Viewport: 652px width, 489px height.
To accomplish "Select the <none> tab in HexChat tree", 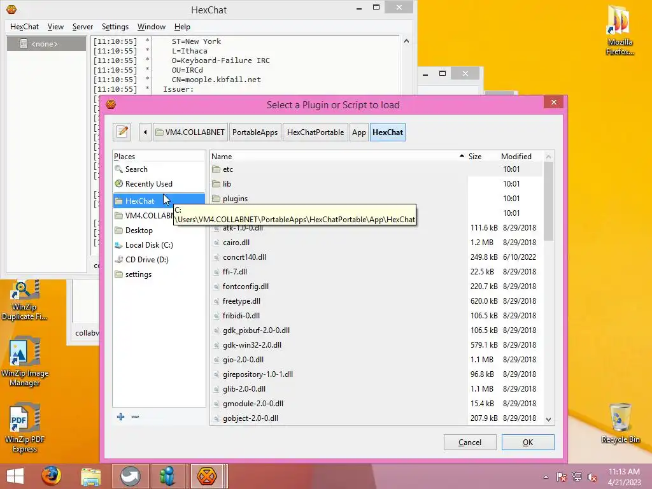I will [x=46, y=44].
